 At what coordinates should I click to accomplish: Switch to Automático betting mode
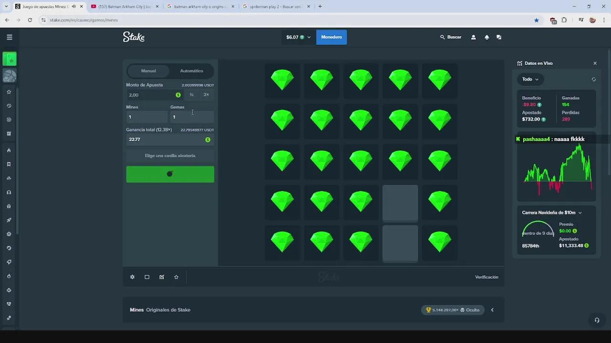[x=191, y=71]
